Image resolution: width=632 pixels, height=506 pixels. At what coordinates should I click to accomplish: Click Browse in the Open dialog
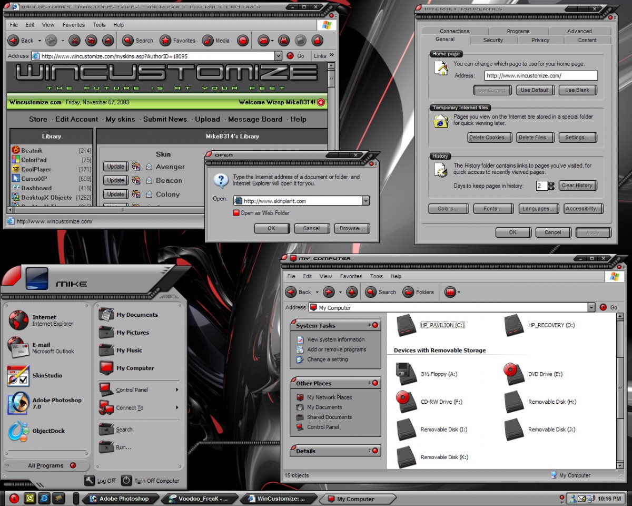tap(352, 228)
